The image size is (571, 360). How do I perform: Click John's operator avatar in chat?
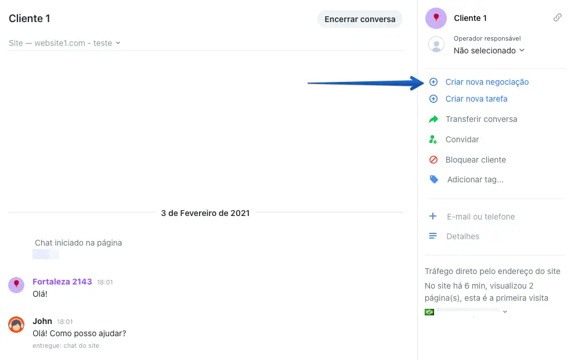coord(16,325)
